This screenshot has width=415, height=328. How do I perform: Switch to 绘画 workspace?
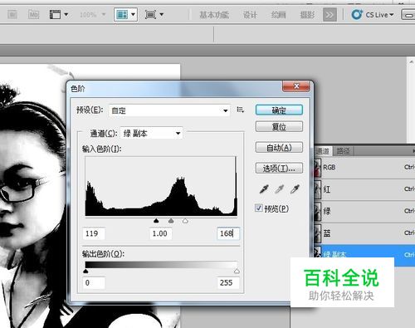point(278,15)
